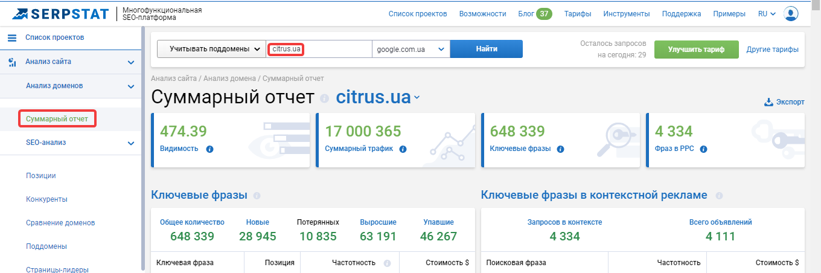This screenshot has width=821, height=273.
Task: Click Упавшие 46 267 stat
Action: pyautogui.click(x=439, y=230)
